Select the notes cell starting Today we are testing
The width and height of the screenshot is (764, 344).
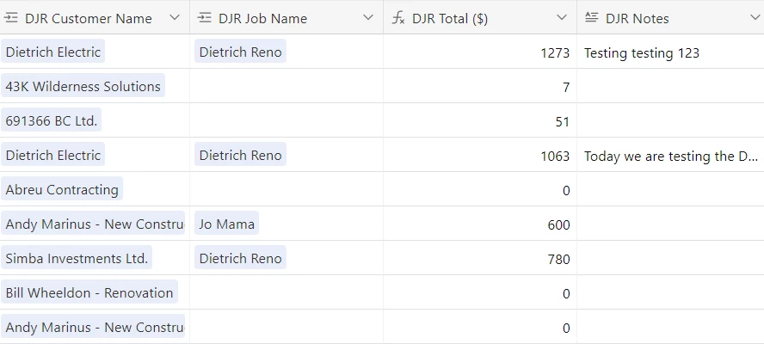coord(670,155)
